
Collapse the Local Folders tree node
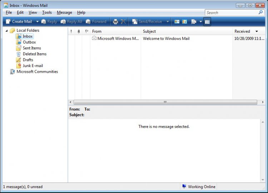[x=6, y=31]
